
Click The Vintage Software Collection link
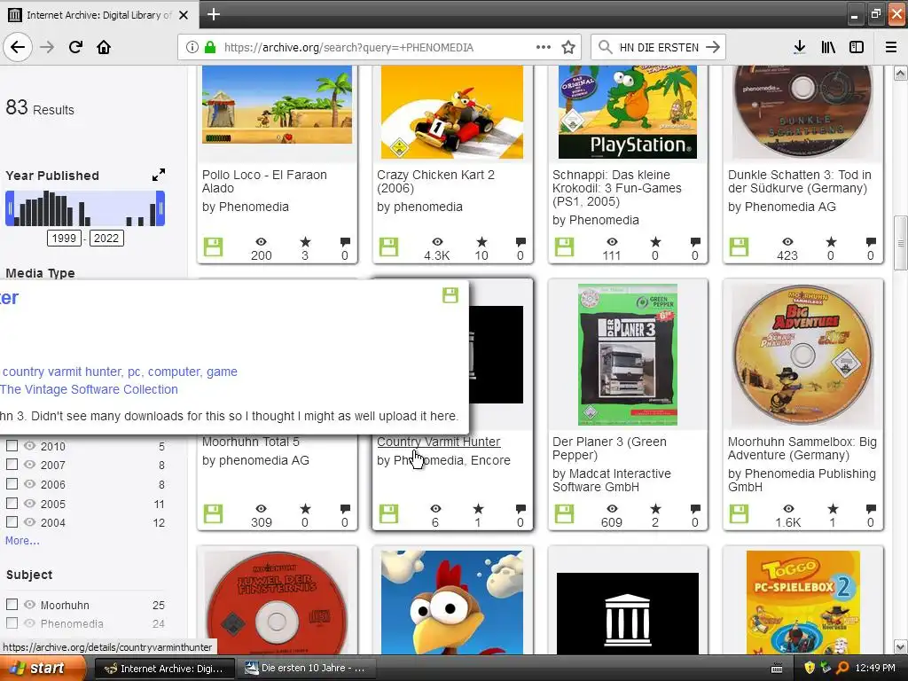(x=89, y=389)
